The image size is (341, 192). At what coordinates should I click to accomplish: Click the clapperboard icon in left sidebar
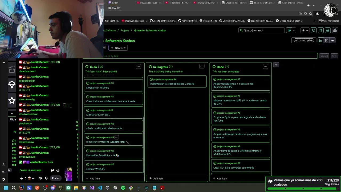click(x=12, y=70)
